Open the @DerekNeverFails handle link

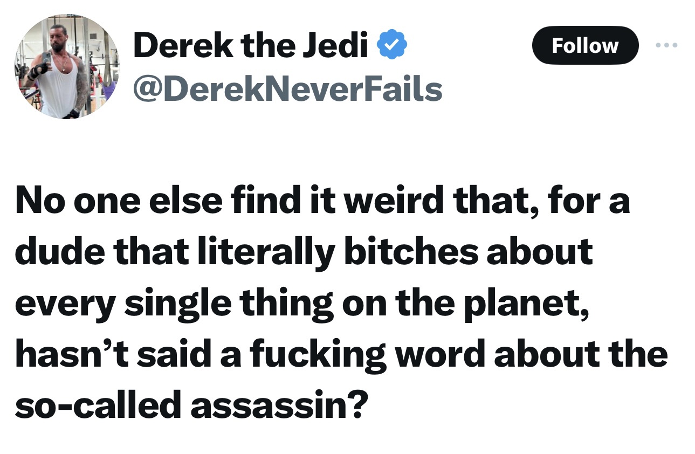[287, 89]
